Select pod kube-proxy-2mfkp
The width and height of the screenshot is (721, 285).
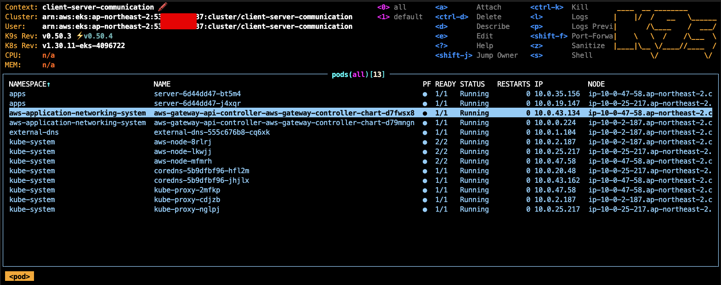point(187,190)
